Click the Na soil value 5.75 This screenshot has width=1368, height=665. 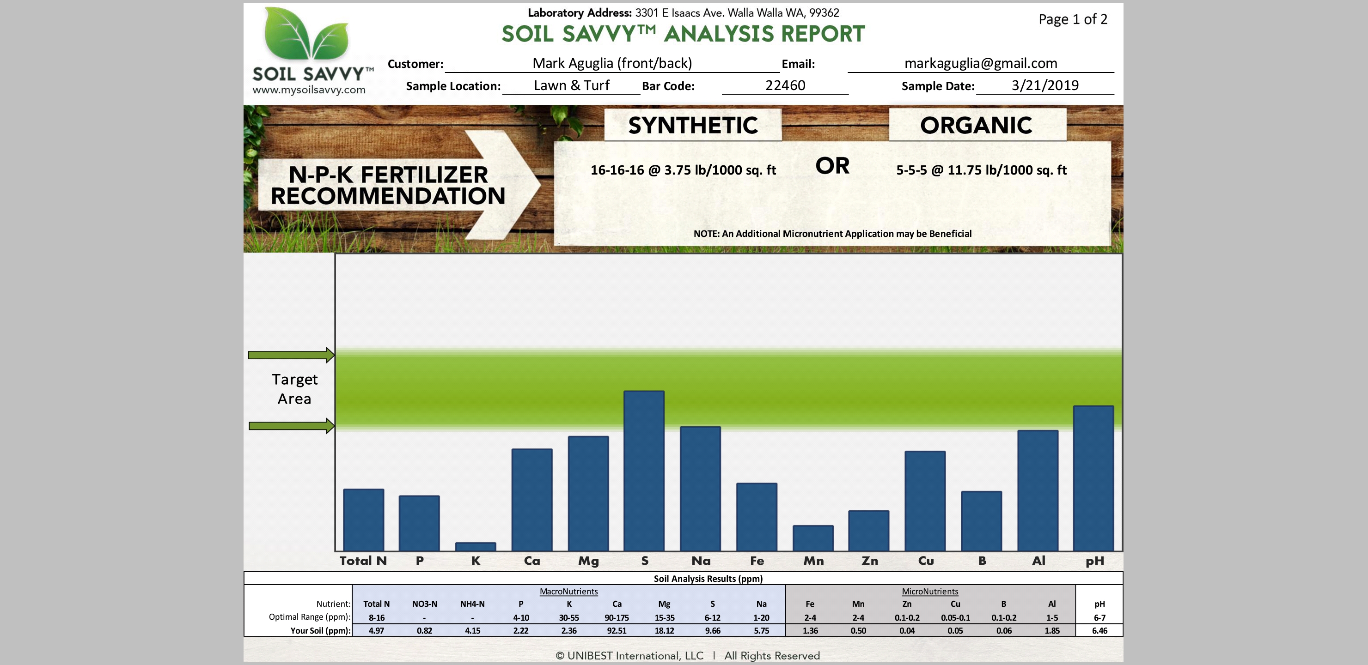[761, 630]
